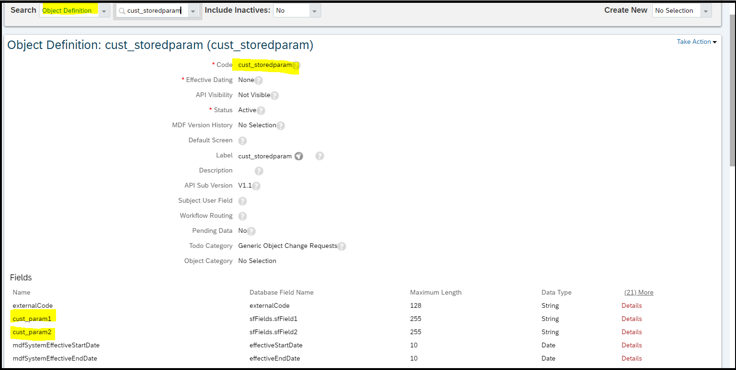This screenshot has height=370, width=736.
Task: Click the help icon beside Description
Action: click(x=259, y=171)
